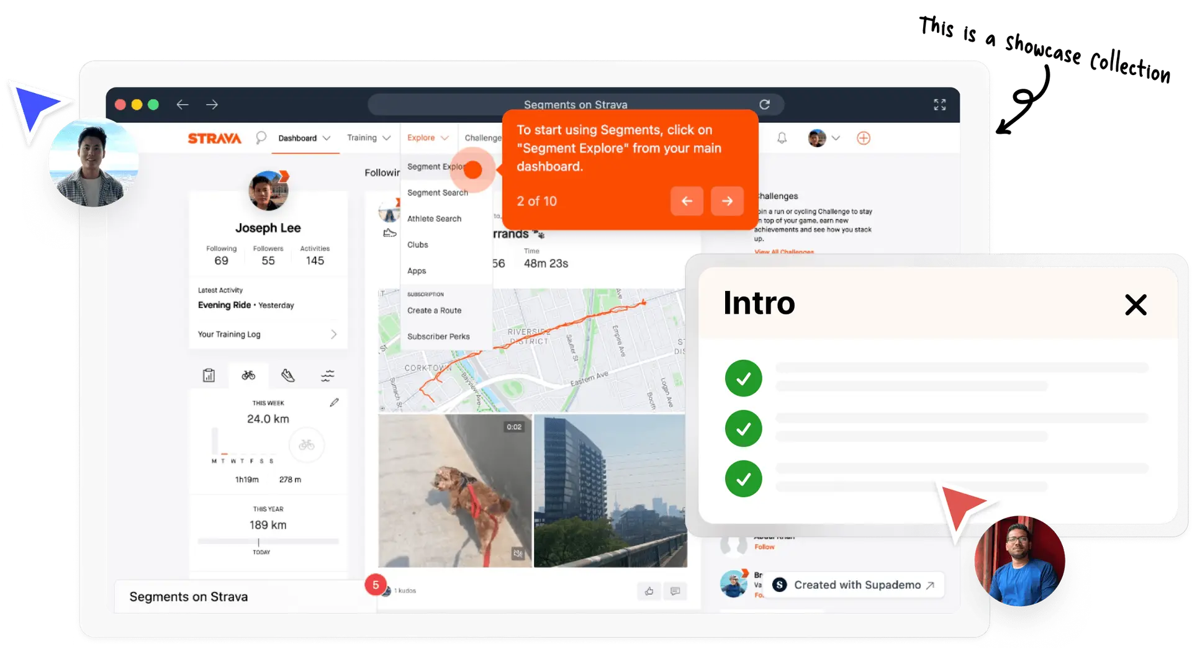1192x649 pixels.
Task: Open Joseph Lee profile name
Action: (x=268, y=228)
